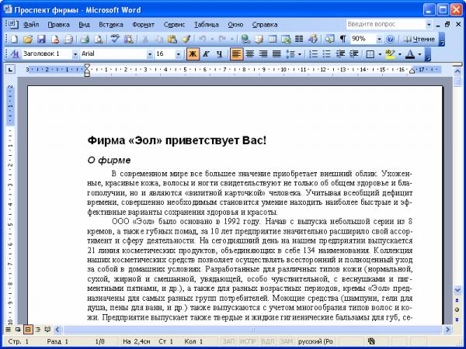Justify the text alignment
Screen dimensions: 466x349
coord(276,54)
